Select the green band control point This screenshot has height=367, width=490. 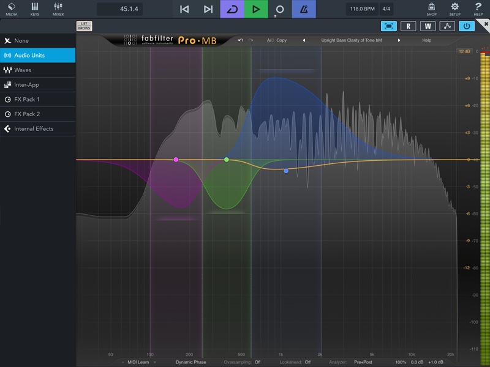click(227, 160)
